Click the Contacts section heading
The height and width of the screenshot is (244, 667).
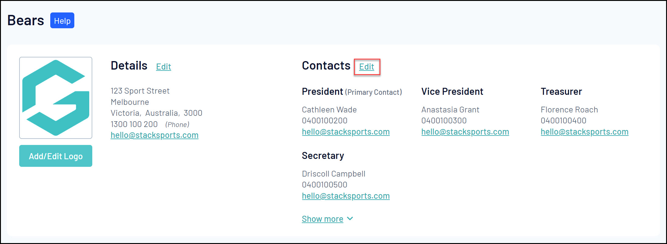tap(326, 66)
